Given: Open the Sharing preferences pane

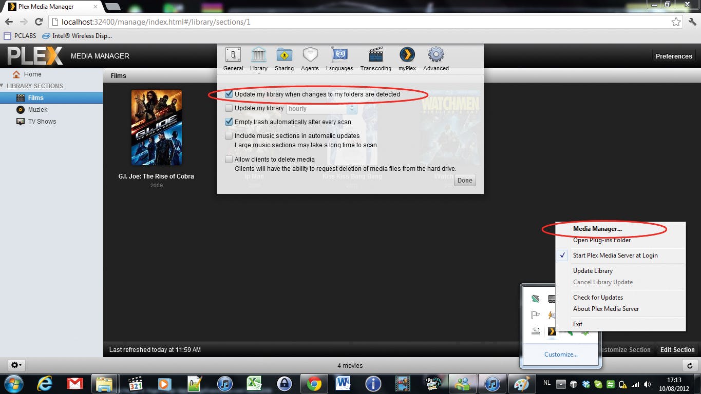Looking at the screenshot, I should (x=284, y=59).
